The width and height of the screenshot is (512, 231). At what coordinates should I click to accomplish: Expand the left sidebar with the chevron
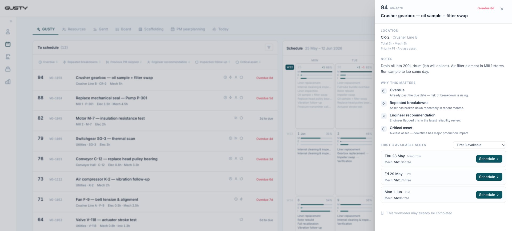coord(11,21)
